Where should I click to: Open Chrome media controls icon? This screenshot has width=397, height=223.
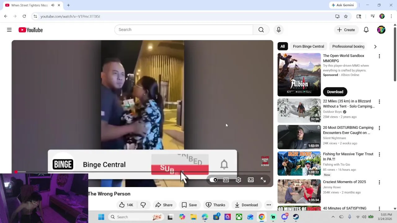tap(372, 16)
